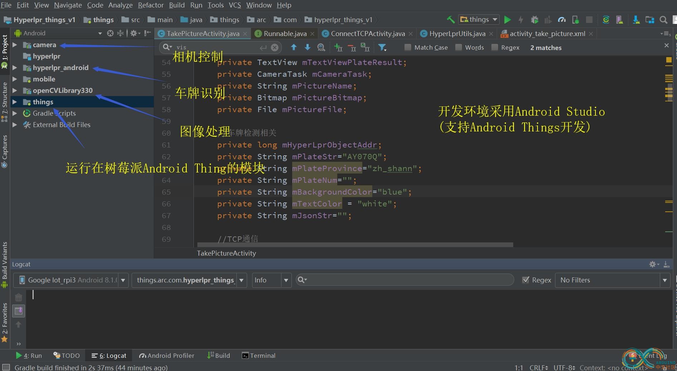Open the AVD Manager icon
677x371 pixels.
point(619,20)
